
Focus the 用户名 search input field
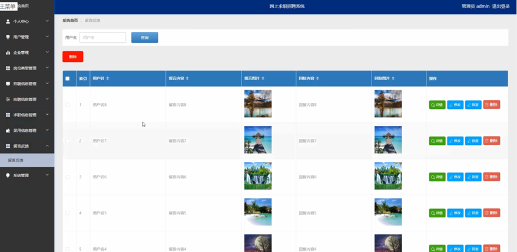coord(103,38)
